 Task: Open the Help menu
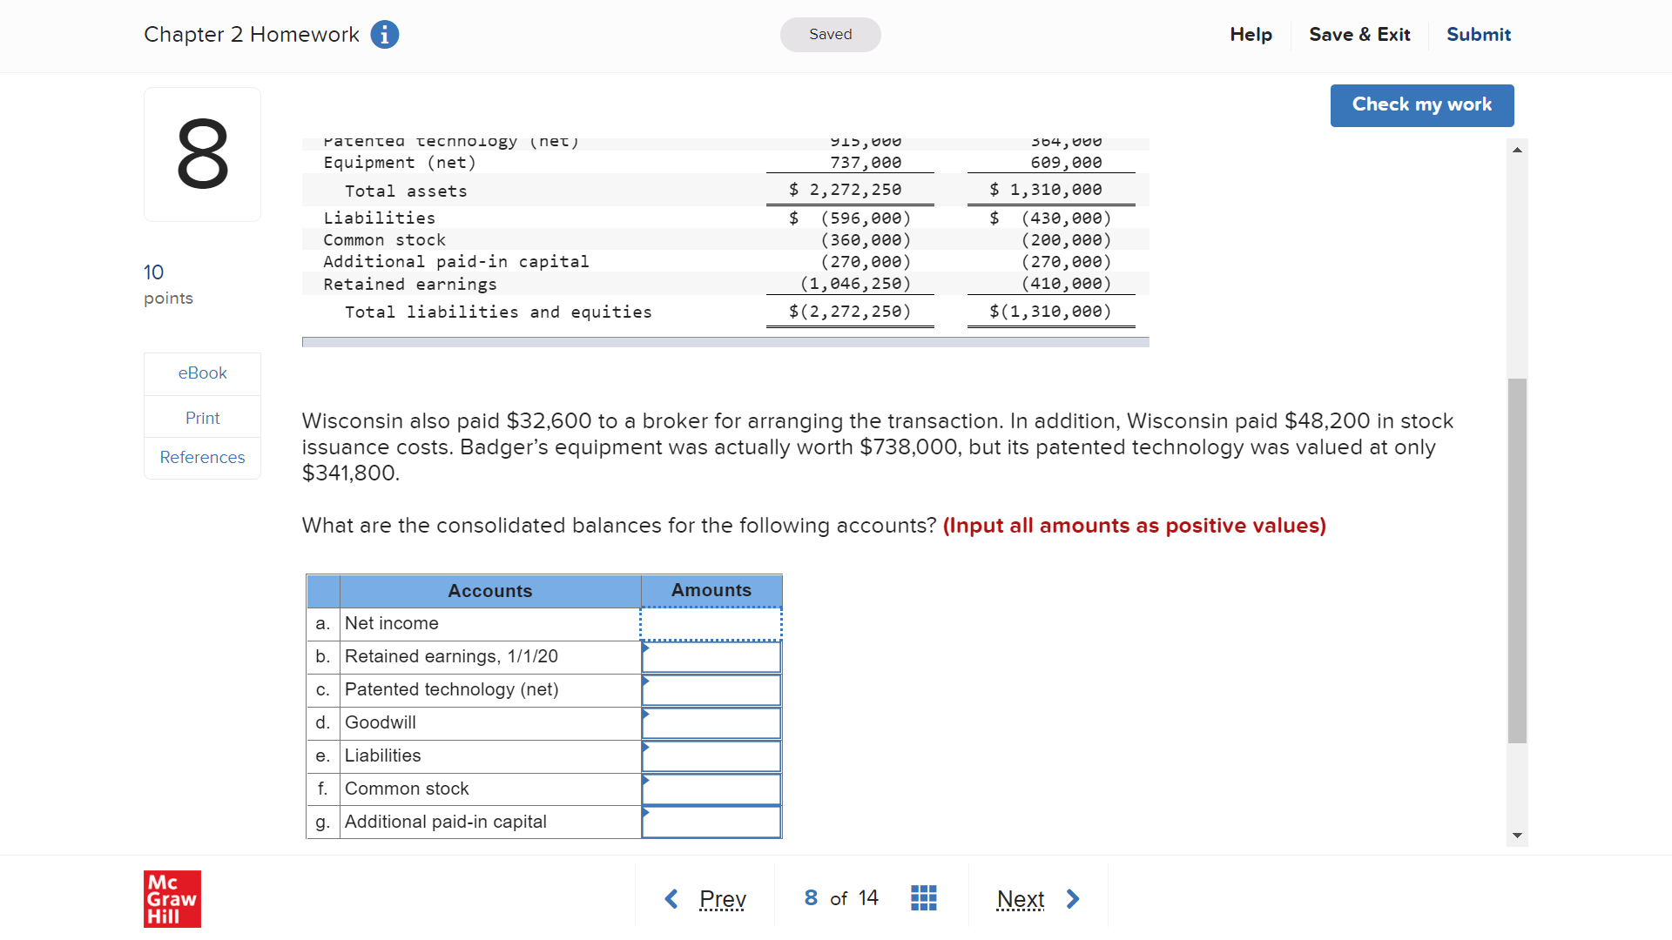1251,34
